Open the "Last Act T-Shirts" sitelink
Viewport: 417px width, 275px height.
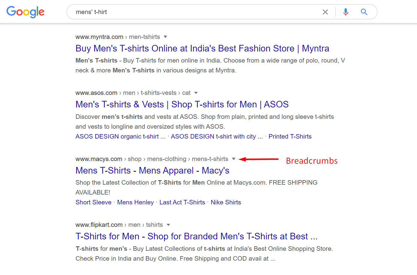[x=182, y=202]
